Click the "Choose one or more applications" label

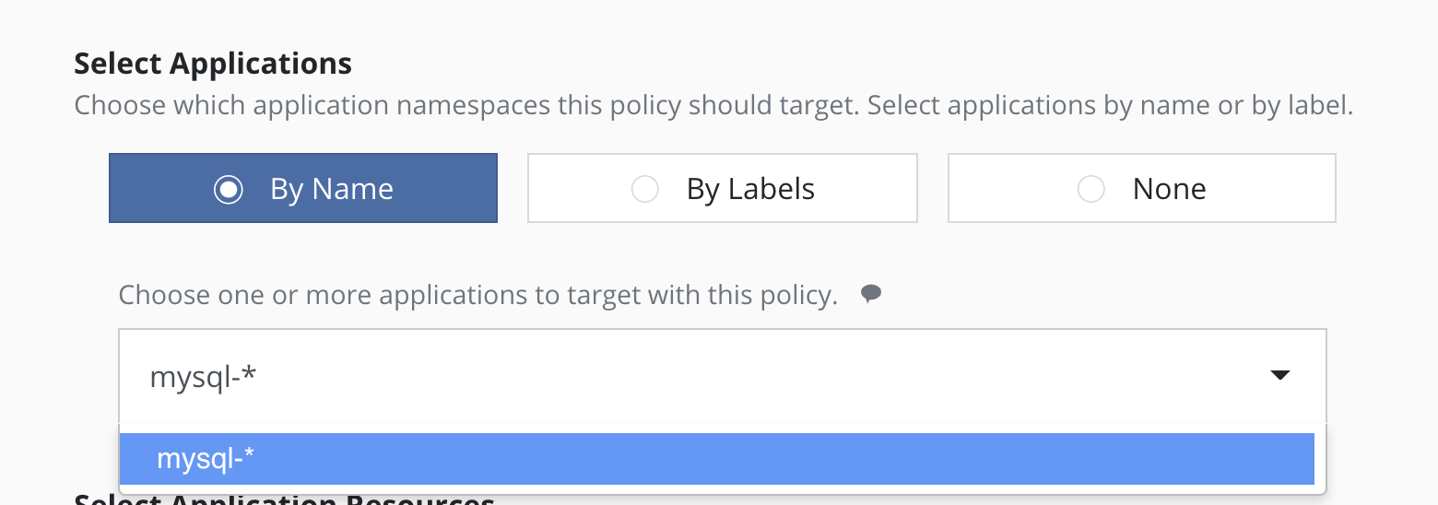click(x=477, y=295)
